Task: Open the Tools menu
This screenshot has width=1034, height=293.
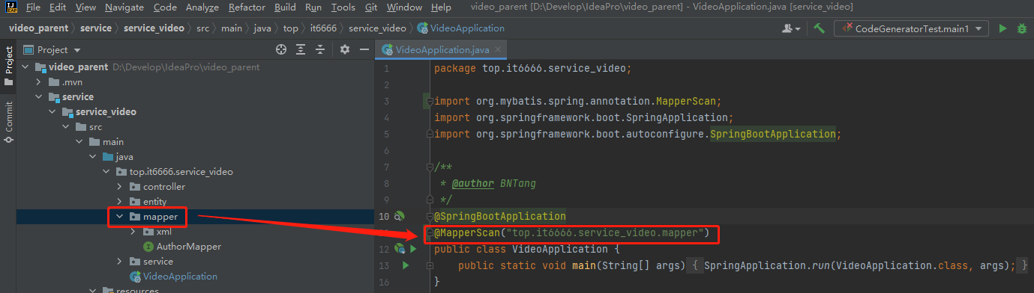Action: 343,7
